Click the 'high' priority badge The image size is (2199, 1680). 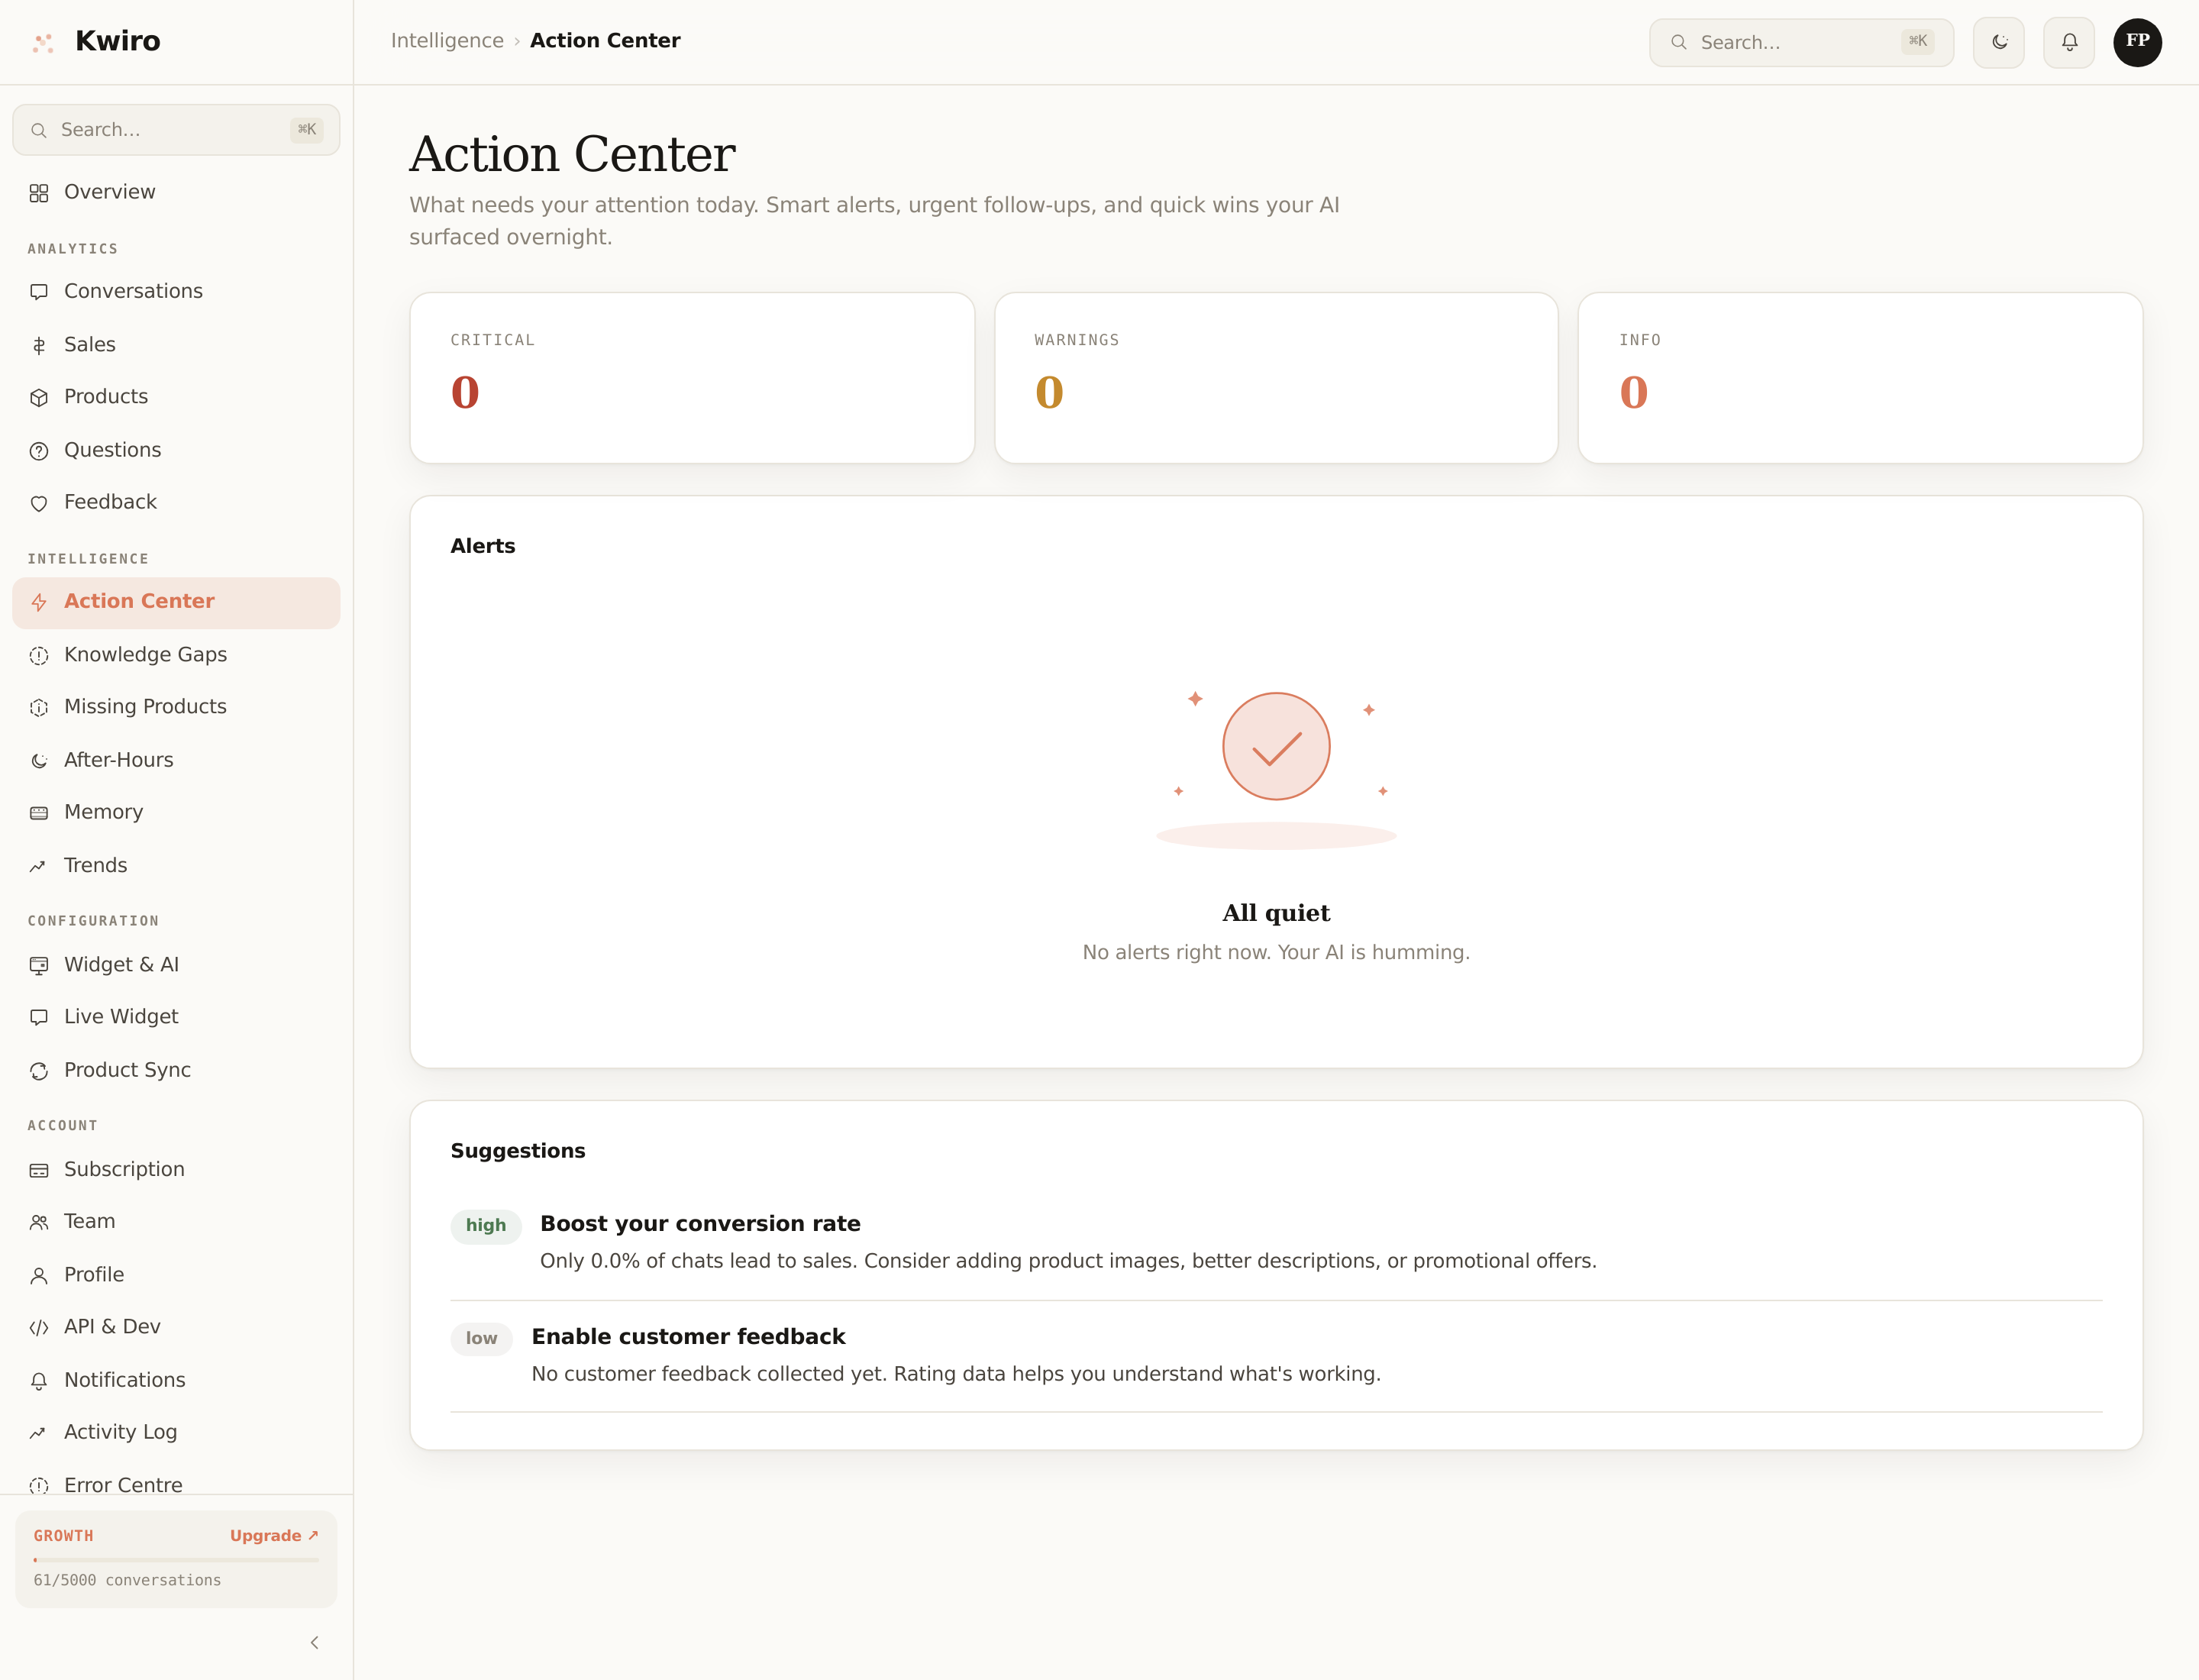[486, 1226]
